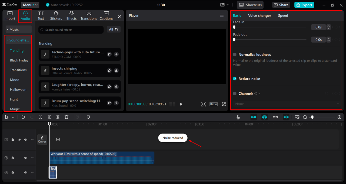Toggle clip linkage chain icon
346x184 pixels.
[275, 117]
